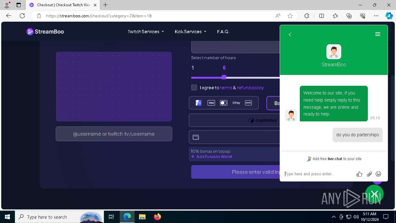Image resolution: width=396 pixels, height=223 pixels.
Task: Click Read aloud icon in address bar
Action: coord(278,16)
